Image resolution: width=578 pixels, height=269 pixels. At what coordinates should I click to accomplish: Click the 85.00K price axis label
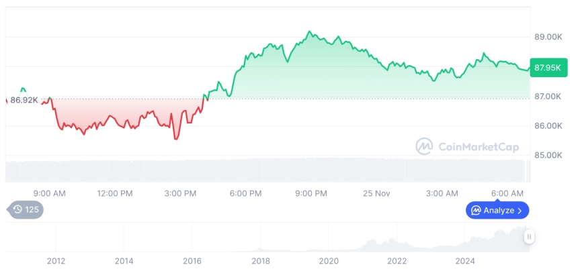click(x=548, y=156)
